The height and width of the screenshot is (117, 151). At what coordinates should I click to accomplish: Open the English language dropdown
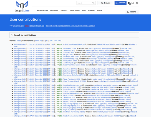pos(105,3)
